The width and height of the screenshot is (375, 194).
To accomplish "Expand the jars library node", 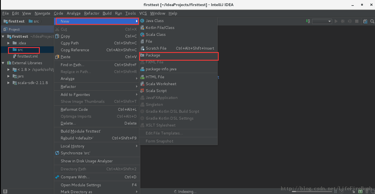I will coord(9,76).
